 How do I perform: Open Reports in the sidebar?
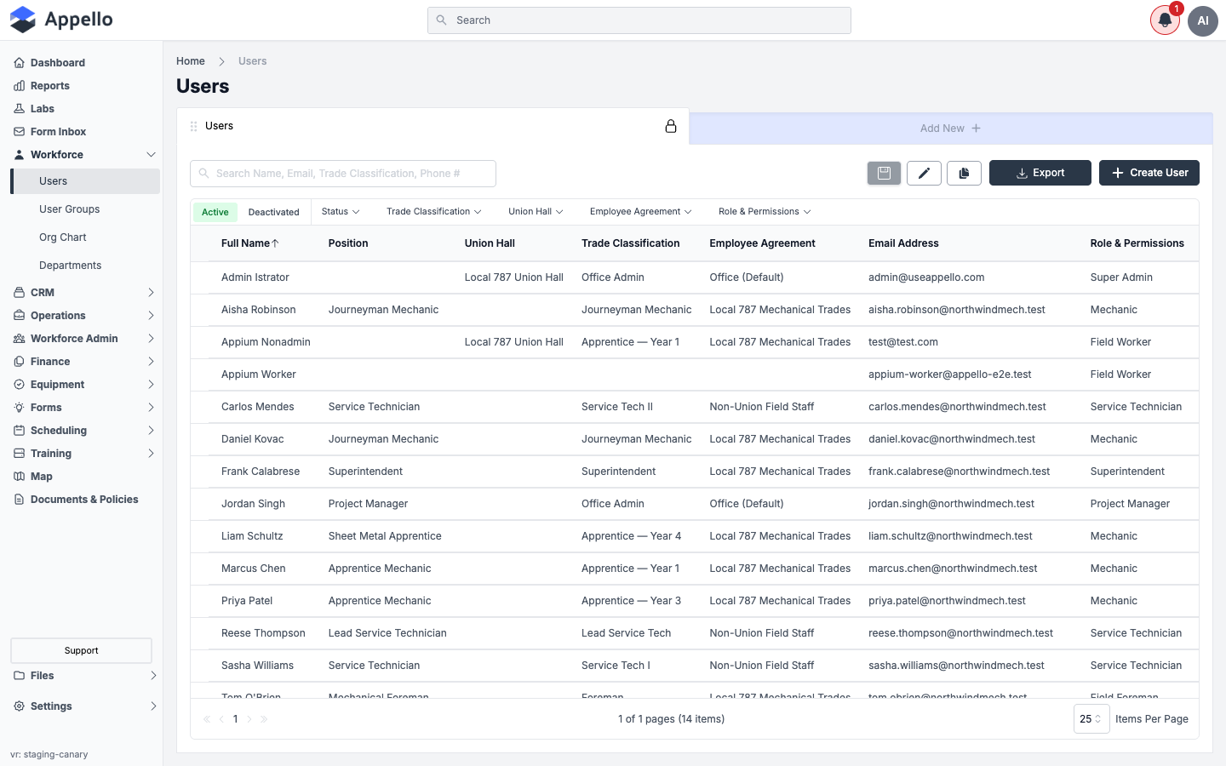(49, 85)
